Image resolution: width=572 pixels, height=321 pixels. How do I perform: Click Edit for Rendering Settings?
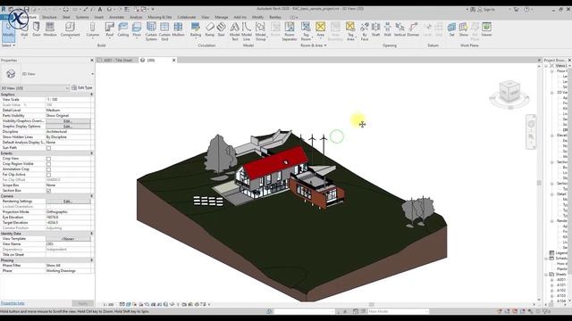coord(68,202)
